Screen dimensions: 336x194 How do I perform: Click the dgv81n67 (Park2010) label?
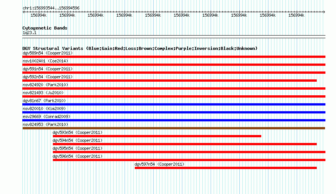[44, 101]
